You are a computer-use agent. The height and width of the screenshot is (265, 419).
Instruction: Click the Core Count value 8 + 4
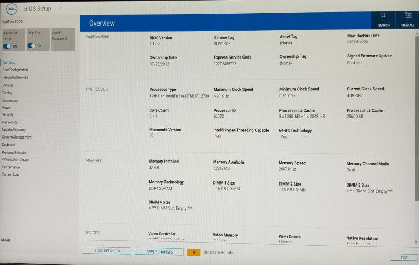[153, 116]
